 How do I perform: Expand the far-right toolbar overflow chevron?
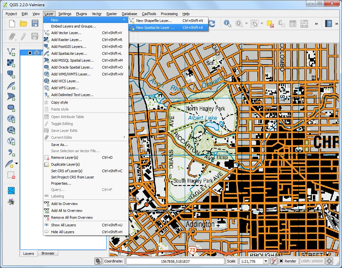pos(336,24)
